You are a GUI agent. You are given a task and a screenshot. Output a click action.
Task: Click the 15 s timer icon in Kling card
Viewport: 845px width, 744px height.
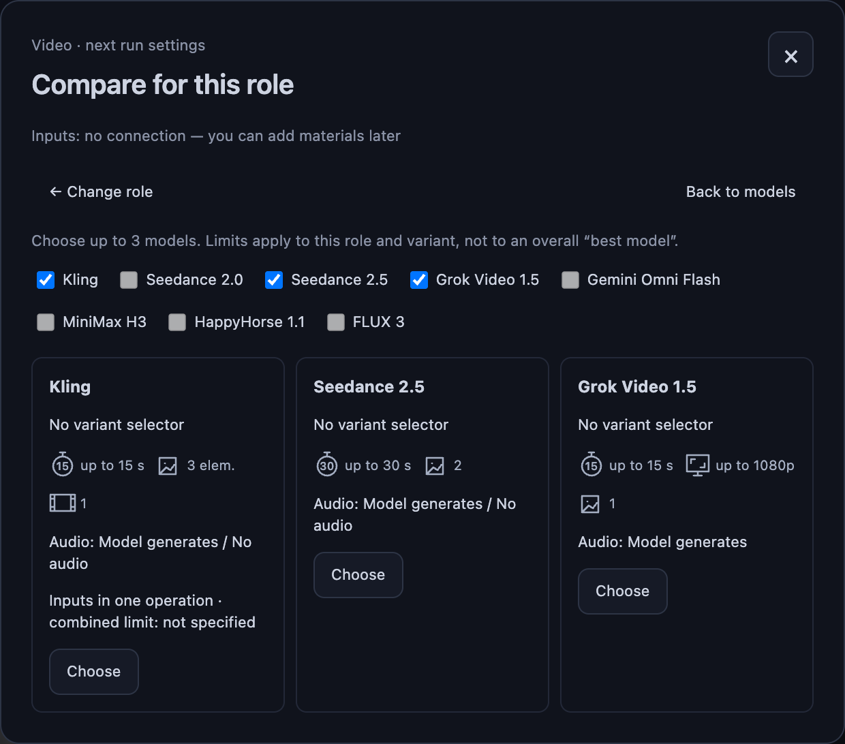(x=63, y=465)
